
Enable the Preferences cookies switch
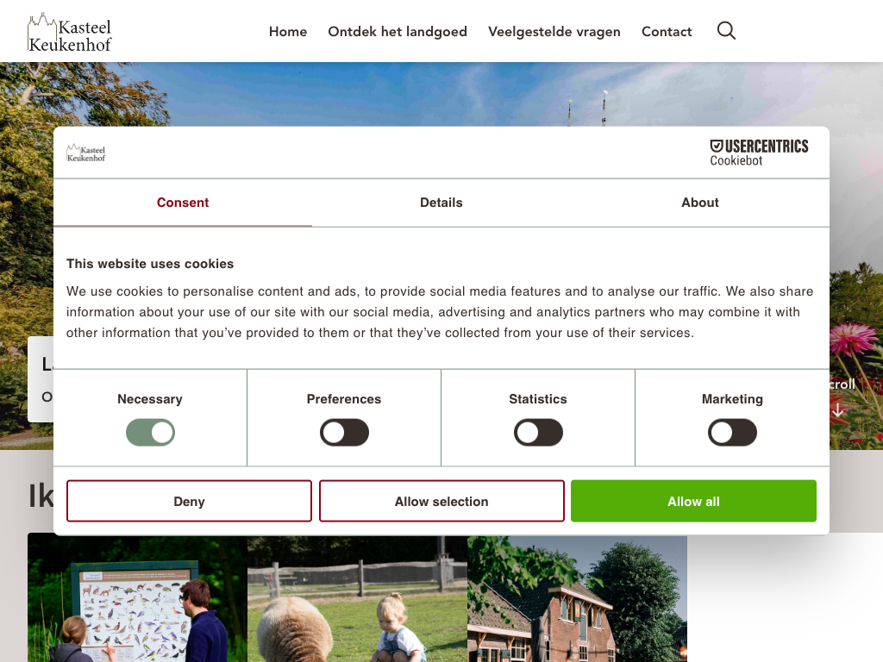(344, 433)
